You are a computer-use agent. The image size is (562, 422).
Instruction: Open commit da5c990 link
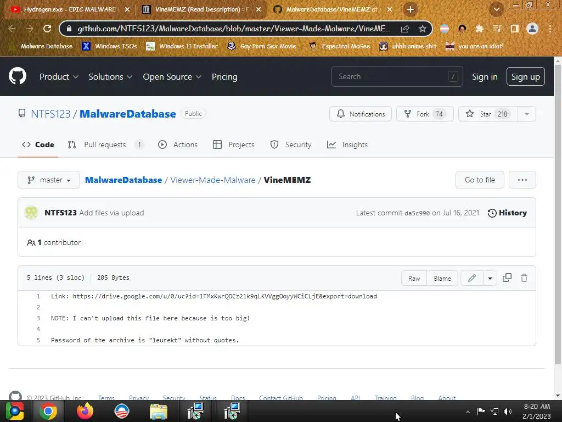point(417,213)
